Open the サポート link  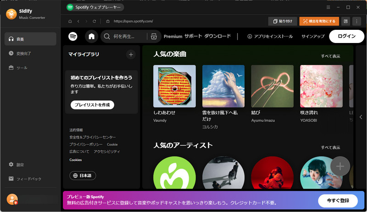[x=193, y=36]
